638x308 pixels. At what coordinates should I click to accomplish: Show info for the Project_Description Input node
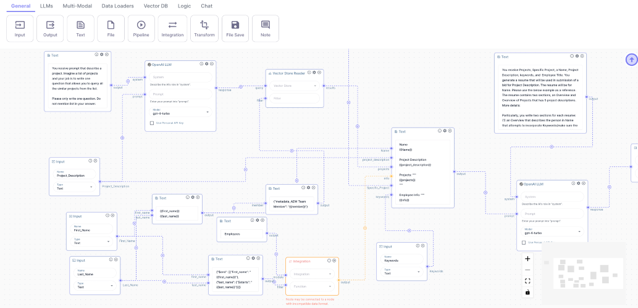click(x=90, y=161)
